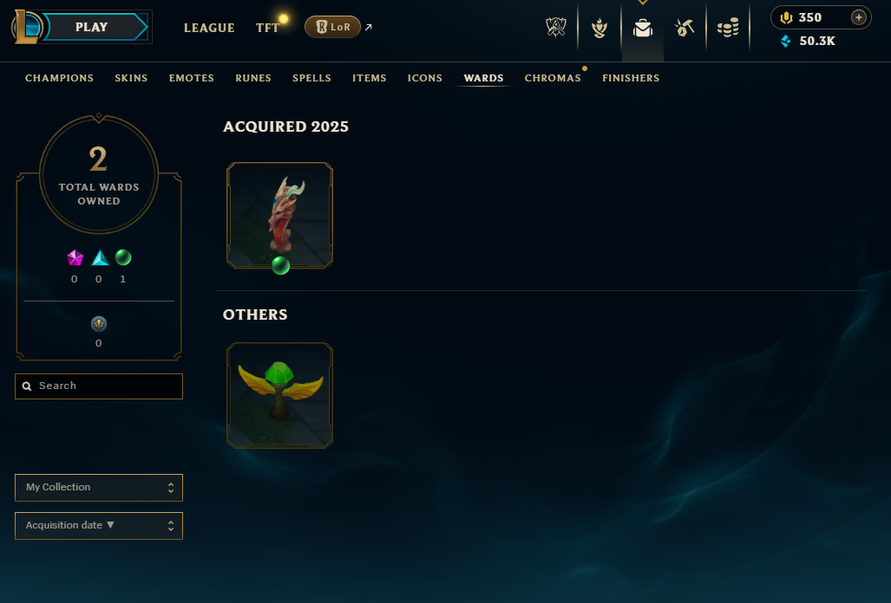Click the cyan triangle gem icon

coord(100,257)
